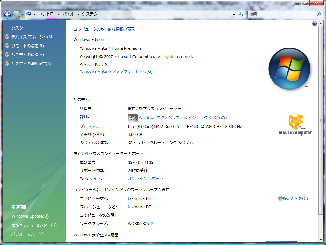
Task: Click the scrollbar up arrow
Action: coord(321,23)
